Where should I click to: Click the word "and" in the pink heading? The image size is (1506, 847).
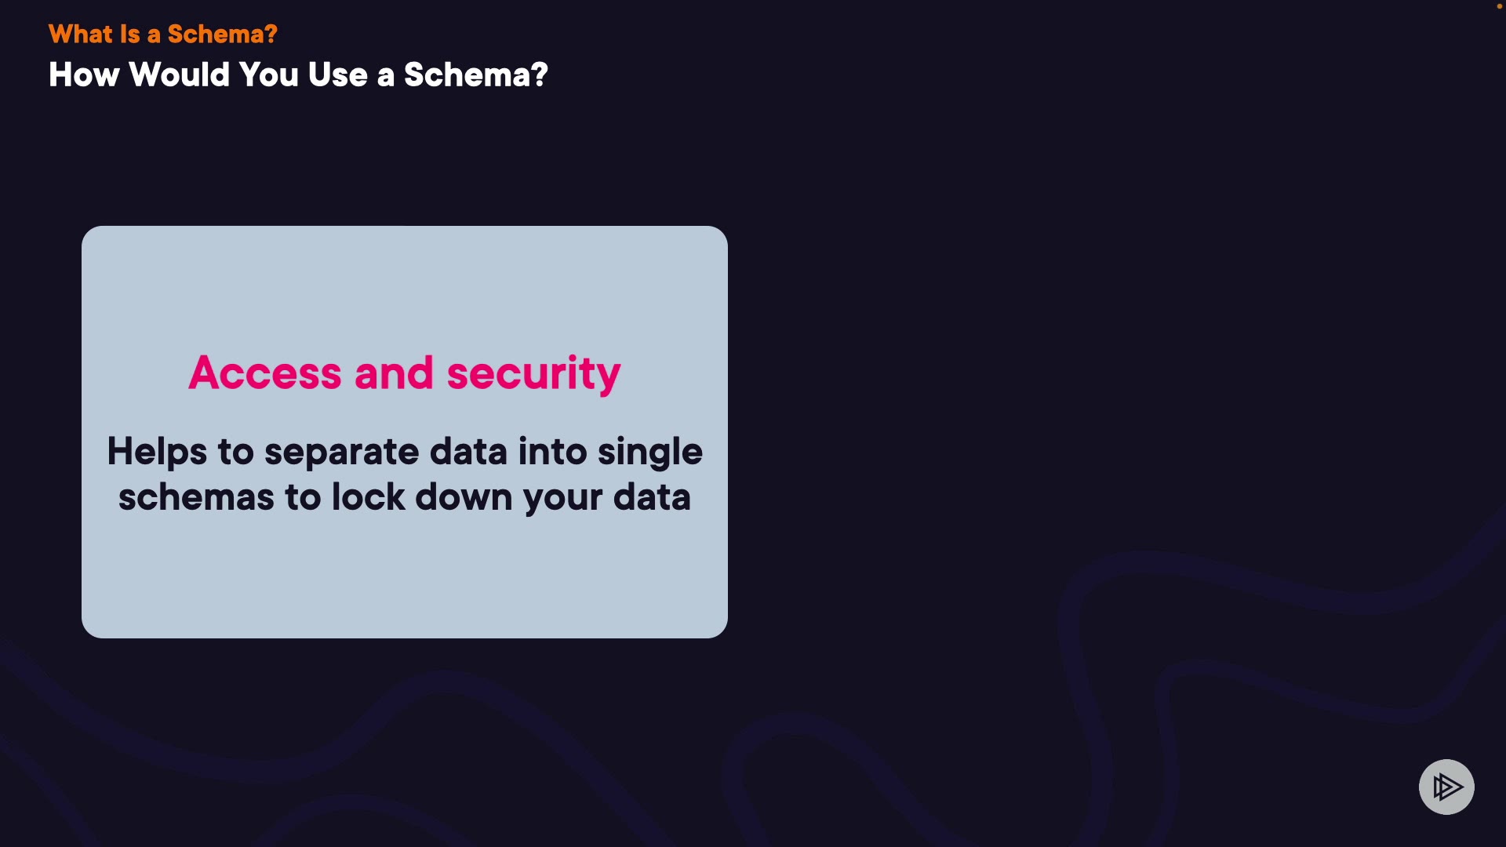394,373
